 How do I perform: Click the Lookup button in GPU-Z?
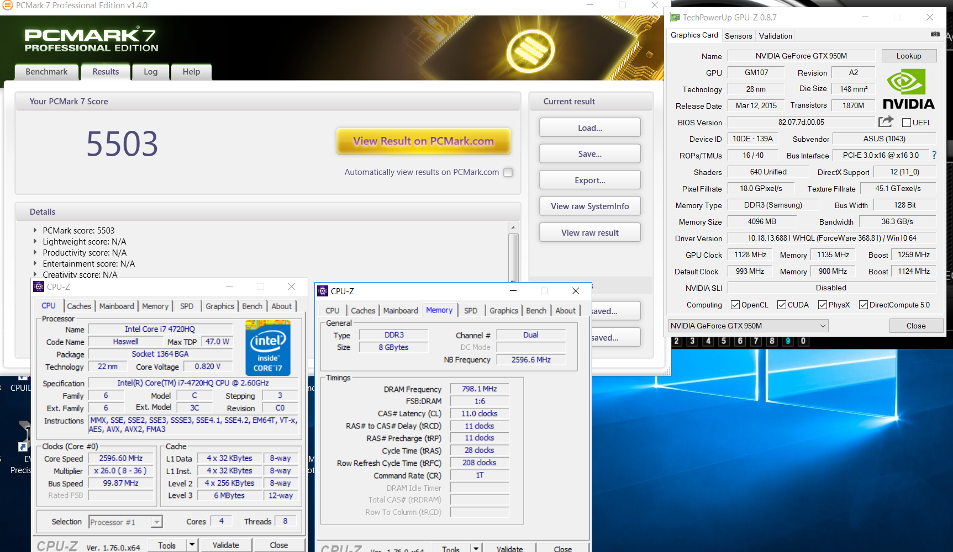point(909,56)
